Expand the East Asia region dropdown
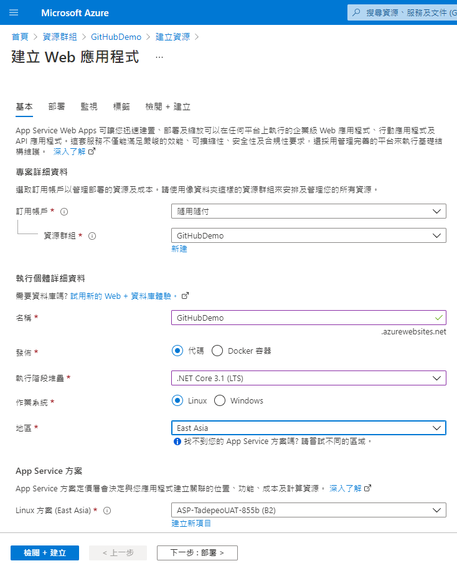Image resolution: width=457 pixels, height=571 pixels. (308, 428)
